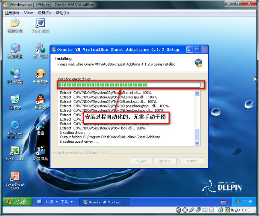This screenshot has height=216, width=259.
Task: Click log line 'Installing drivers ...'
Action: [75, 133]
